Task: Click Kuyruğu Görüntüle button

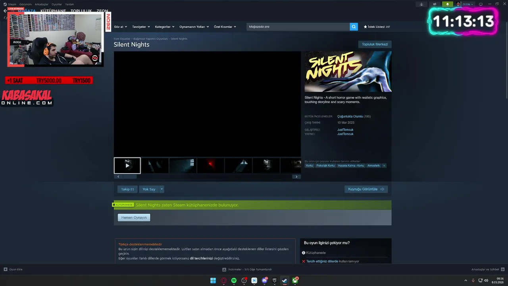Action: point(366,189)
